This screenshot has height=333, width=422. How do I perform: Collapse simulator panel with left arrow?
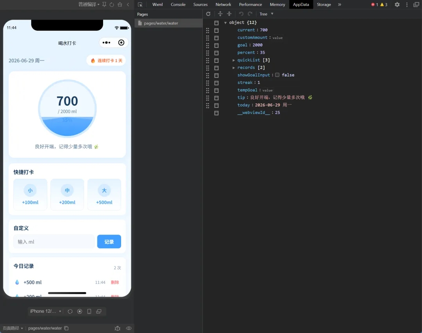click(x=128, y=5)
